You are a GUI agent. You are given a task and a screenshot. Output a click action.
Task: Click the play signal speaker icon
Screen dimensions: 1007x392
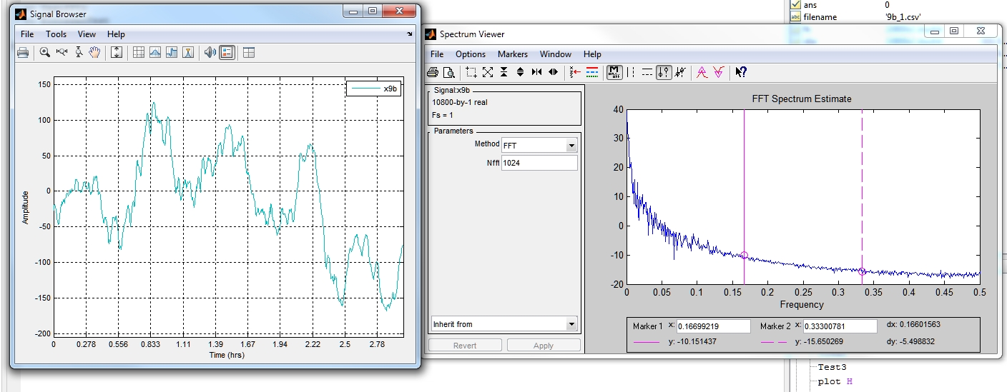[210, 52]
